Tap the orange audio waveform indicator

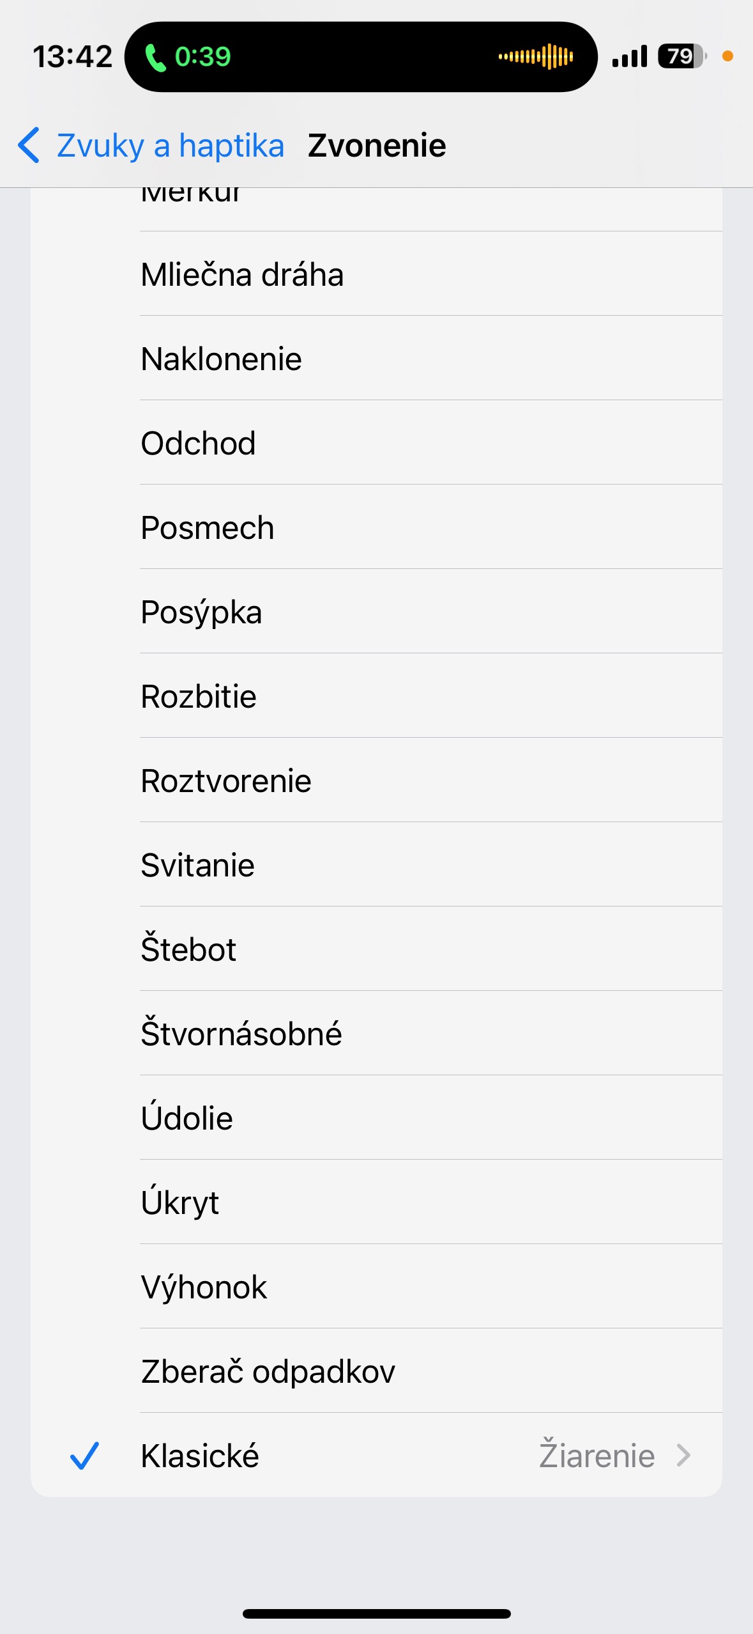click(536, 56)
